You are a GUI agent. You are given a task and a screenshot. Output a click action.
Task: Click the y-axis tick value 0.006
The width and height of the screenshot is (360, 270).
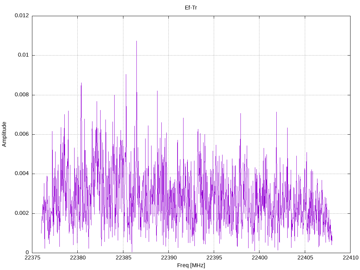(22, 134)
